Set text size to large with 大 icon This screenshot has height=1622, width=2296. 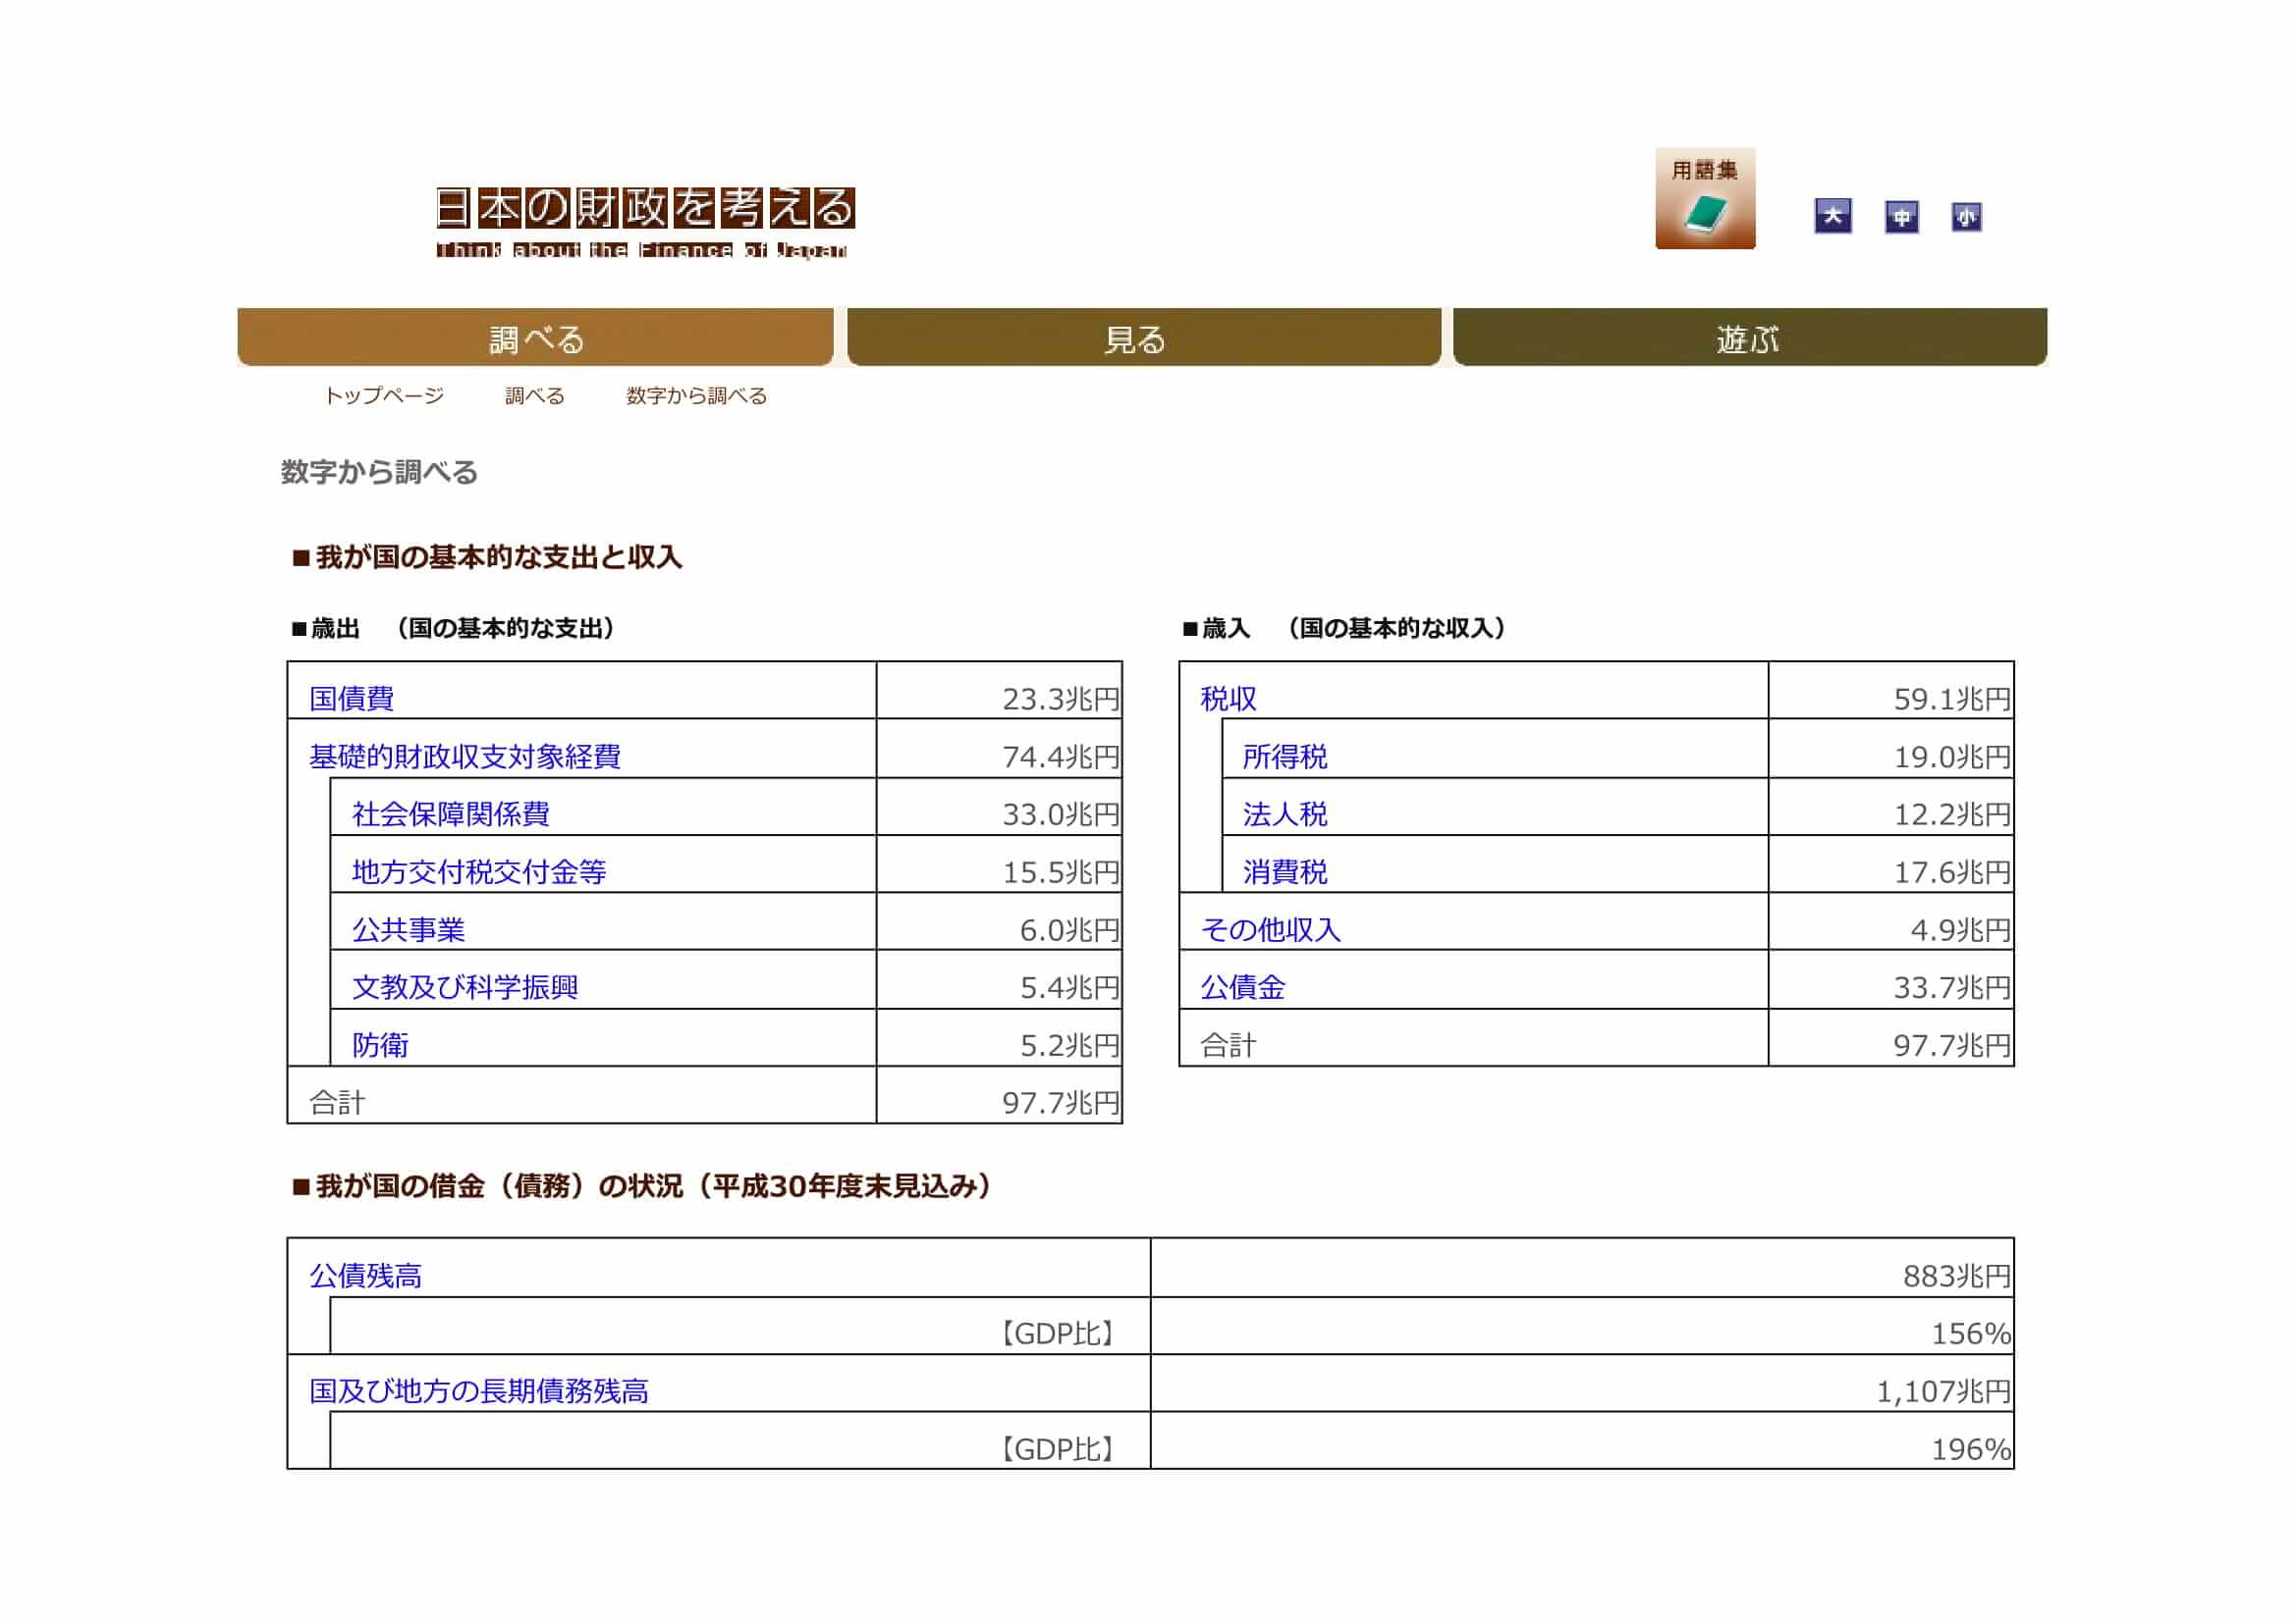(x=1832, y=216)
